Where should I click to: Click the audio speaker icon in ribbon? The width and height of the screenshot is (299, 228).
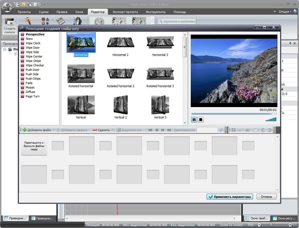(x=78, y=21)
